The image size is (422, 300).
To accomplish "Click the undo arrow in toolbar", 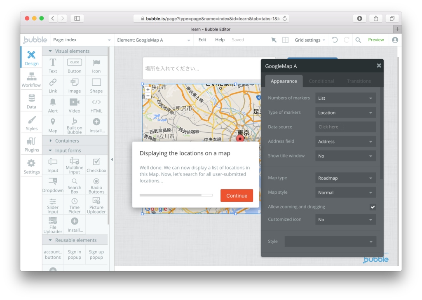I will click(x=335, y=40).
